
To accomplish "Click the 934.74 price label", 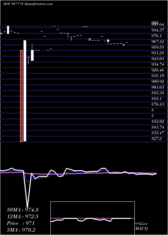I will click(158, 64).
